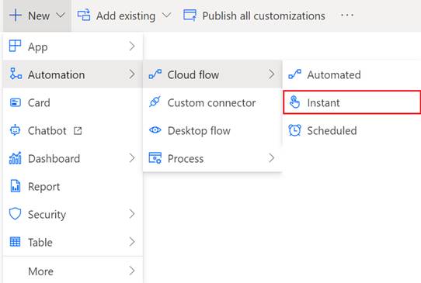Click the Desktop flow eye icon
The image size is (421, 283).
(155, 130)
